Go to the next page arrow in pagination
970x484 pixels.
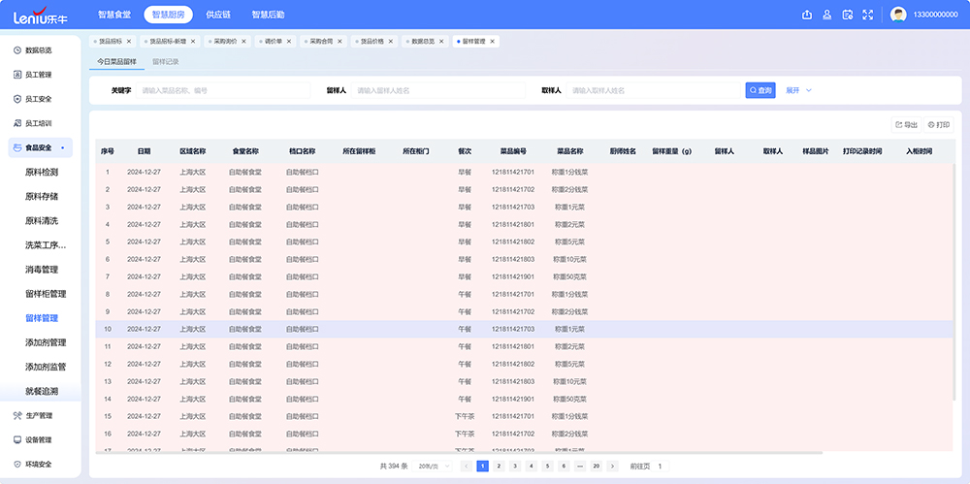[612, 466]
